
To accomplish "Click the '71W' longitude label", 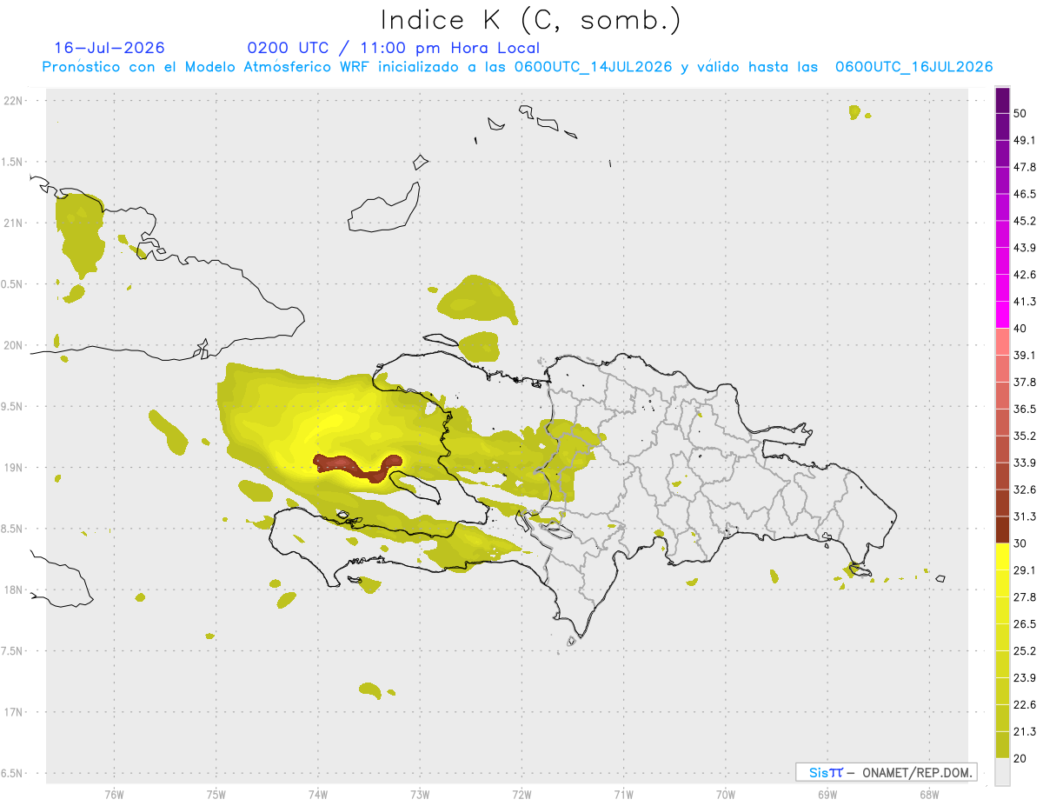I will coord(623,794).
